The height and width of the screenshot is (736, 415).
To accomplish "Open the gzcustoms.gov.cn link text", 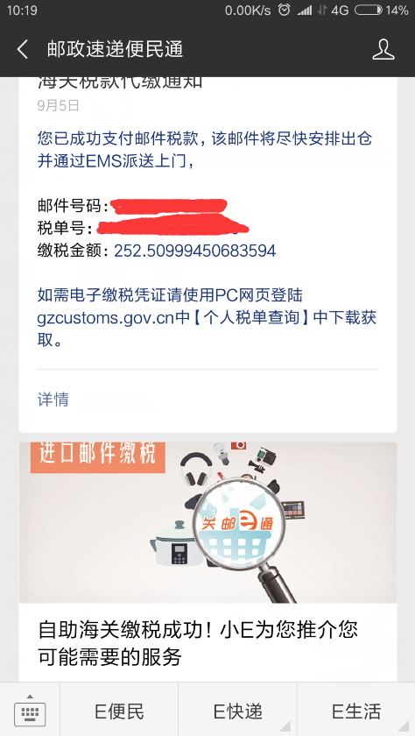I will pyautogui.click(x=107, y=318).
